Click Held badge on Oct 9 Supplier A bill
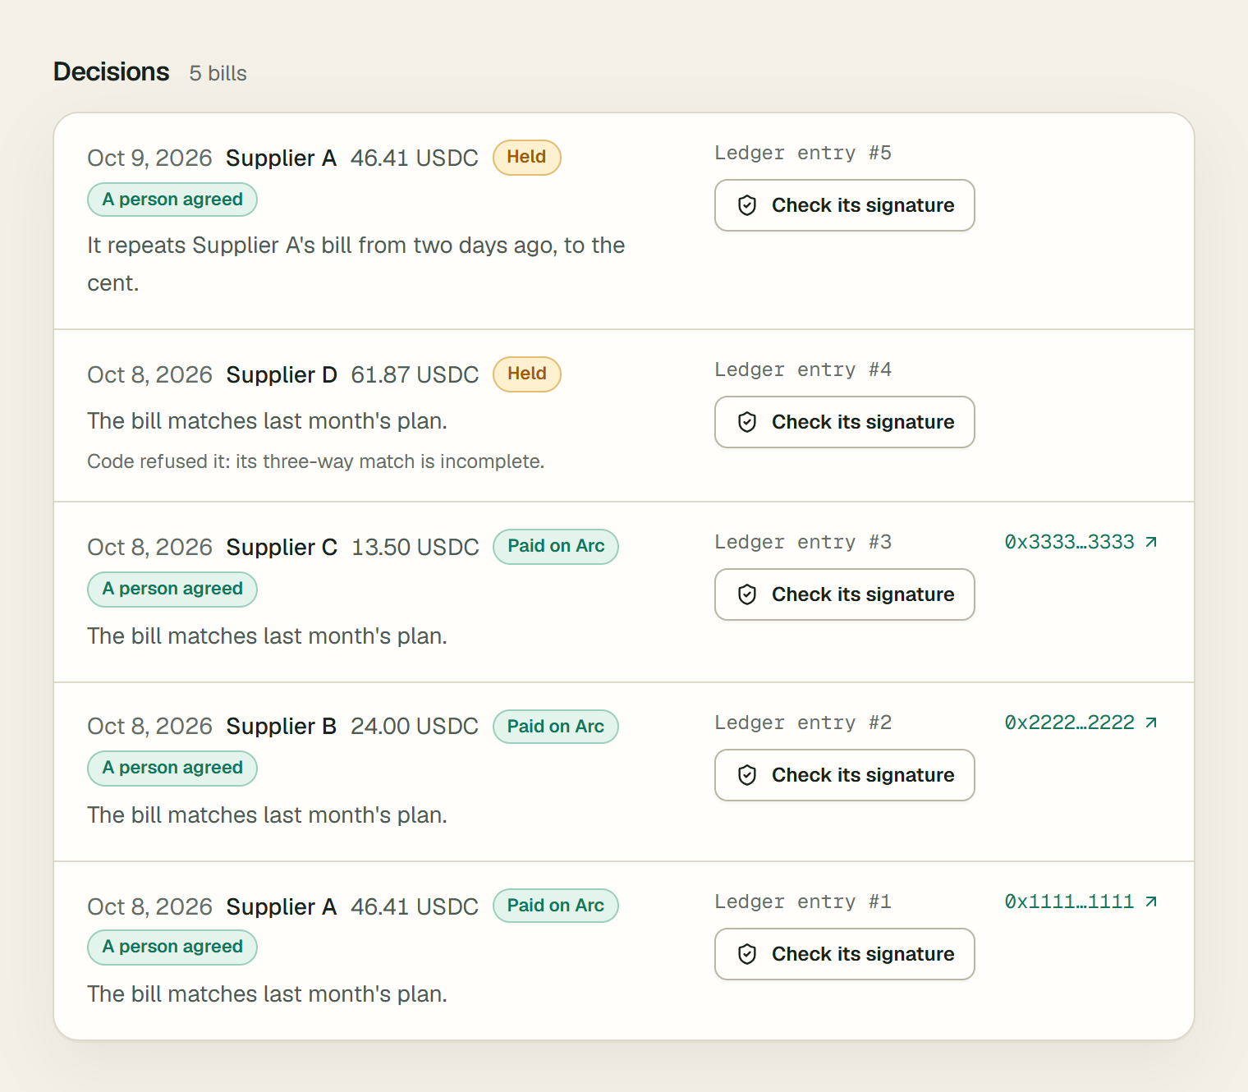 click(x=526, y=158)
